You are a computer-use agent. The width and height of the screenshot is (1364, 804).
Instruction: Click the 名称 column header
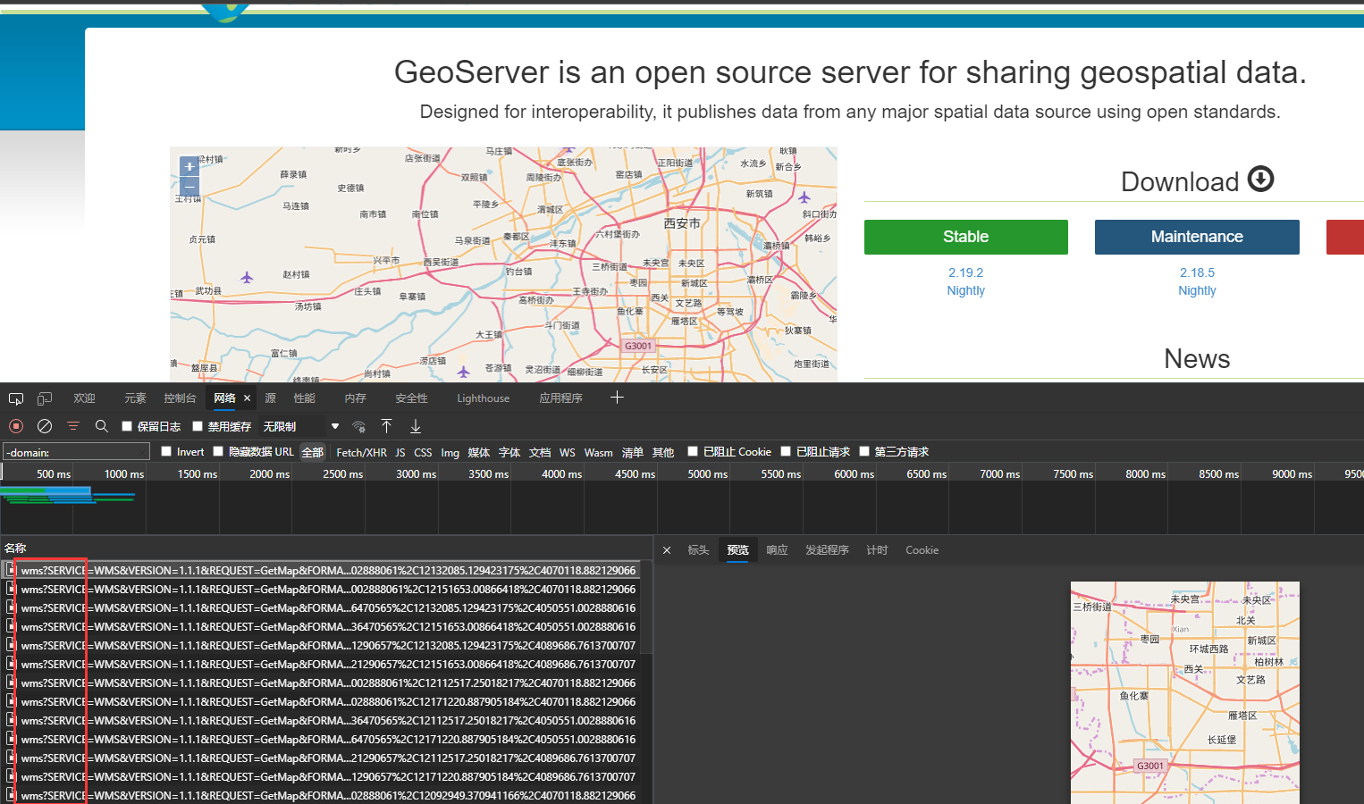(x=15, y=548)
